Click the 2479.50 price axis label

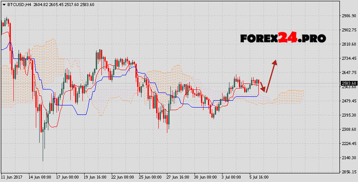point(348,101)
